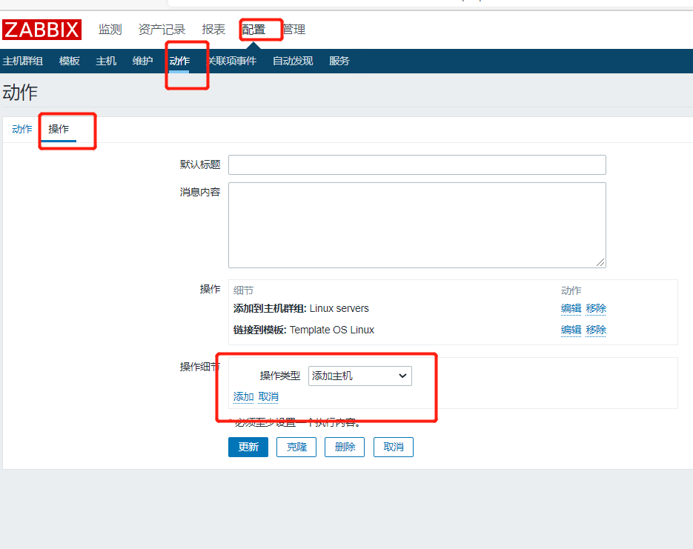The height and width of the screenshot is (549, 693).
Task: Select the 操作 form tab
Action: 59,129
